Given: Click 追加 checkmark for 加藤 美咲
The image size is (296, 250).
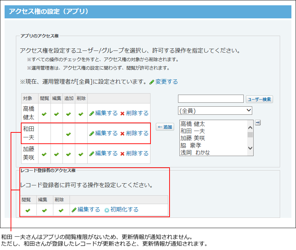Looking at the screenshot, I should [x=69, y=154].
